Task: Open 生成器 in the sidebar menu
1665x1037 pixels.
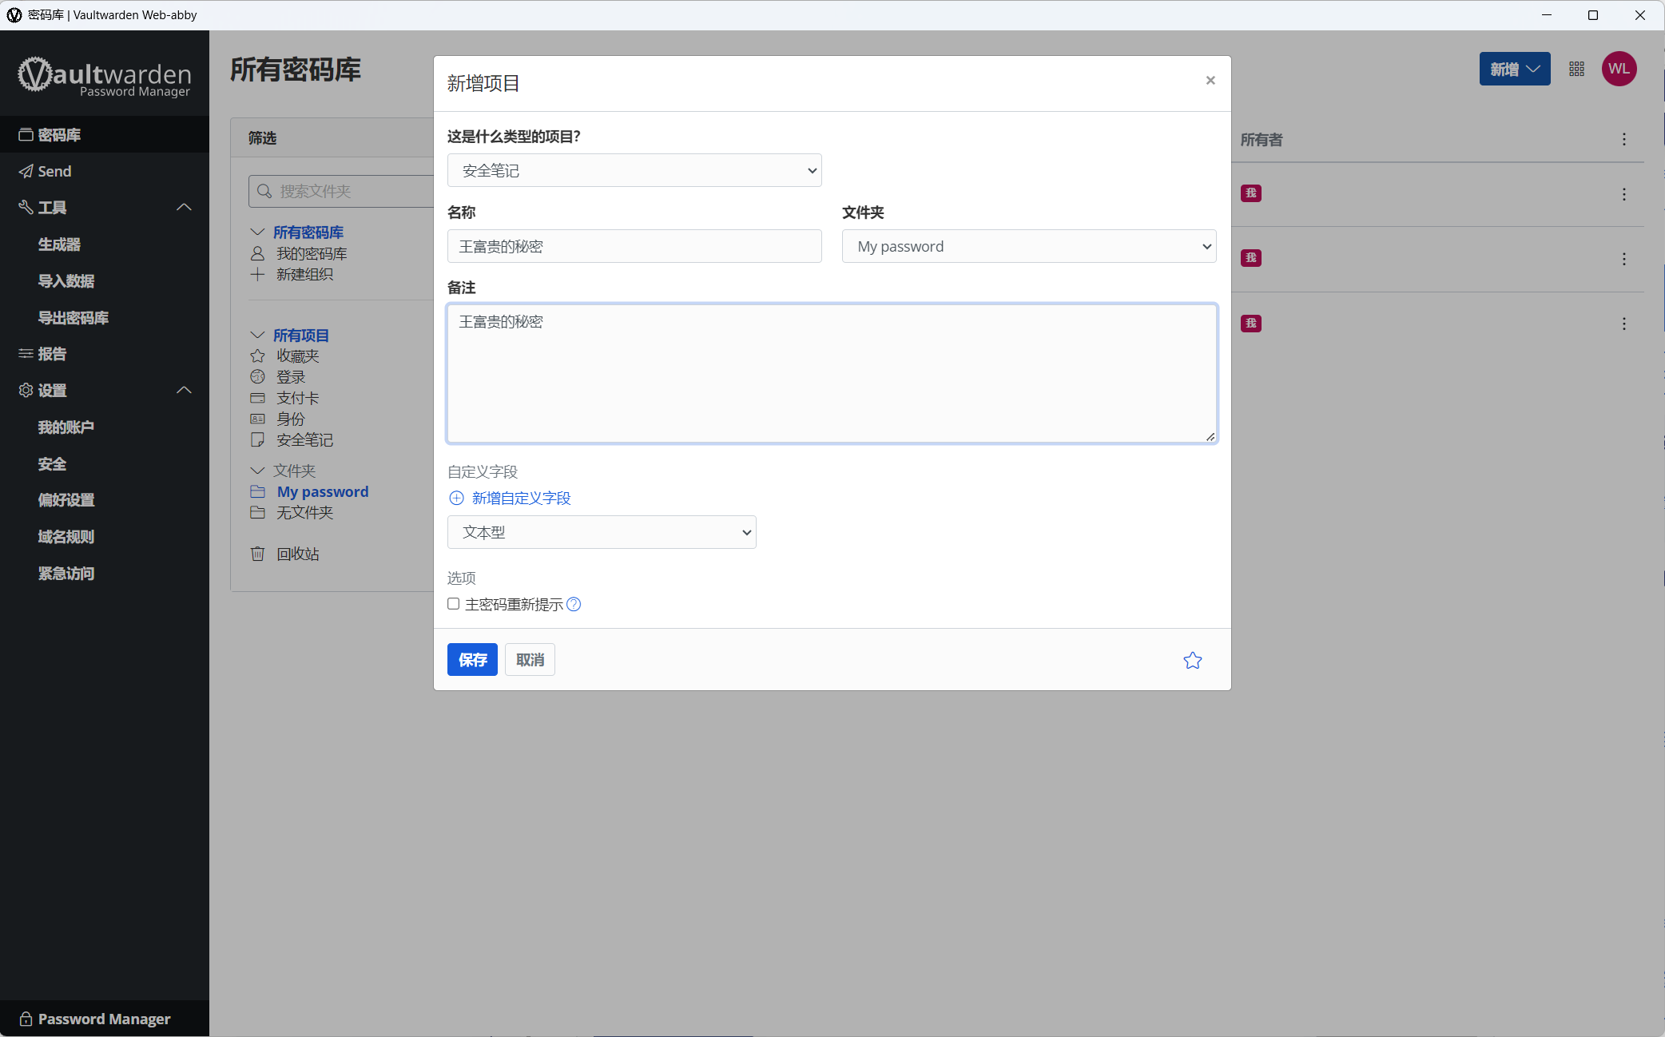Action: (x=59, y=244)
